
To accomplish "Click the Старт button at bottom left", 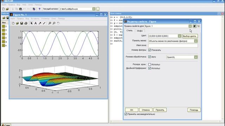I will click(6, 125).
